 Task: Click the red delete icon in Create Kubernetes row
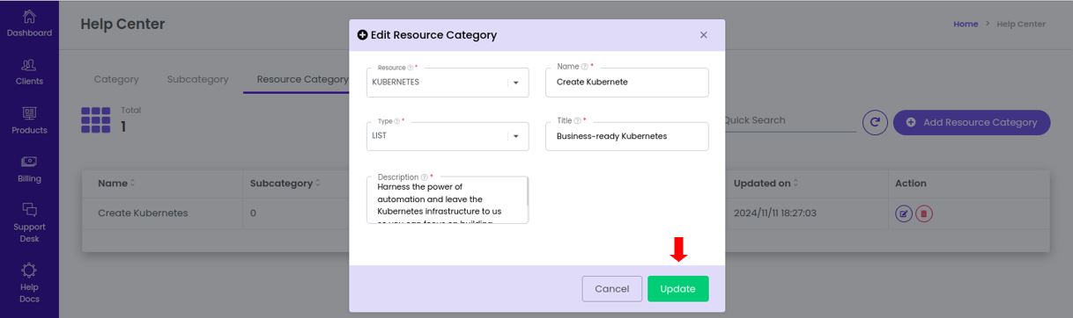click(923, 213)
